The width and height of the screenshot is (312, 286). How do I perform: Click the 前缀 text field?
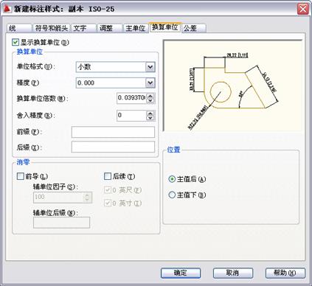click(x=113, y=132)
